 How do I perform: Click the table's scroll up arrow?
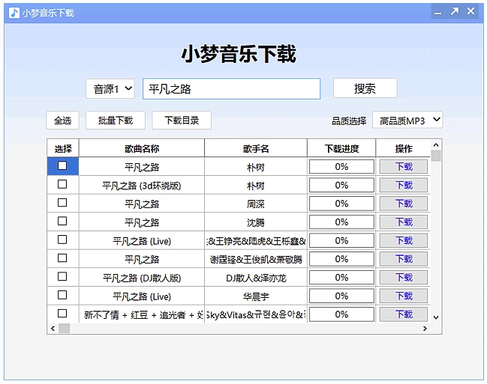(x=436, y=144)
